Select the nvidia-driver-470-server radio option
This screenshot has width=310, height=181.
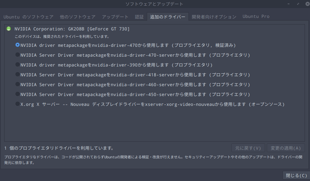click(18, 55)
